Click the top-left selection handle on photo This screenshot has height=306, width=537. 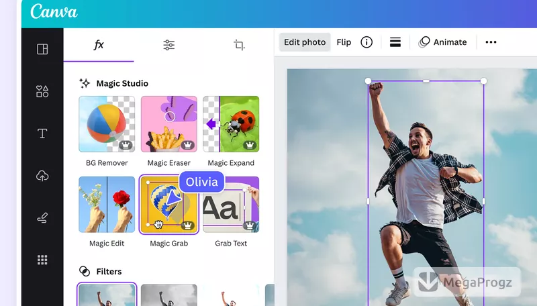[x=368, y=81]
